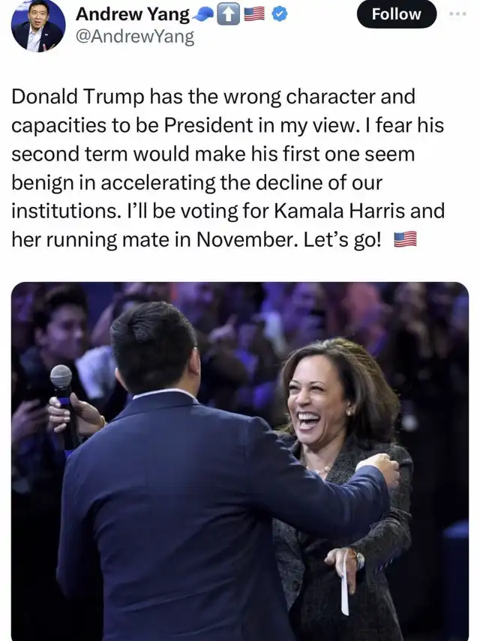Open the attached photo in the tweet

coord(240,461)
